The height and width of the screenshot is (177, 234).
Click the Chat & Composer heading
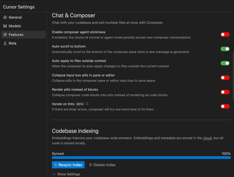pos(74,15)
